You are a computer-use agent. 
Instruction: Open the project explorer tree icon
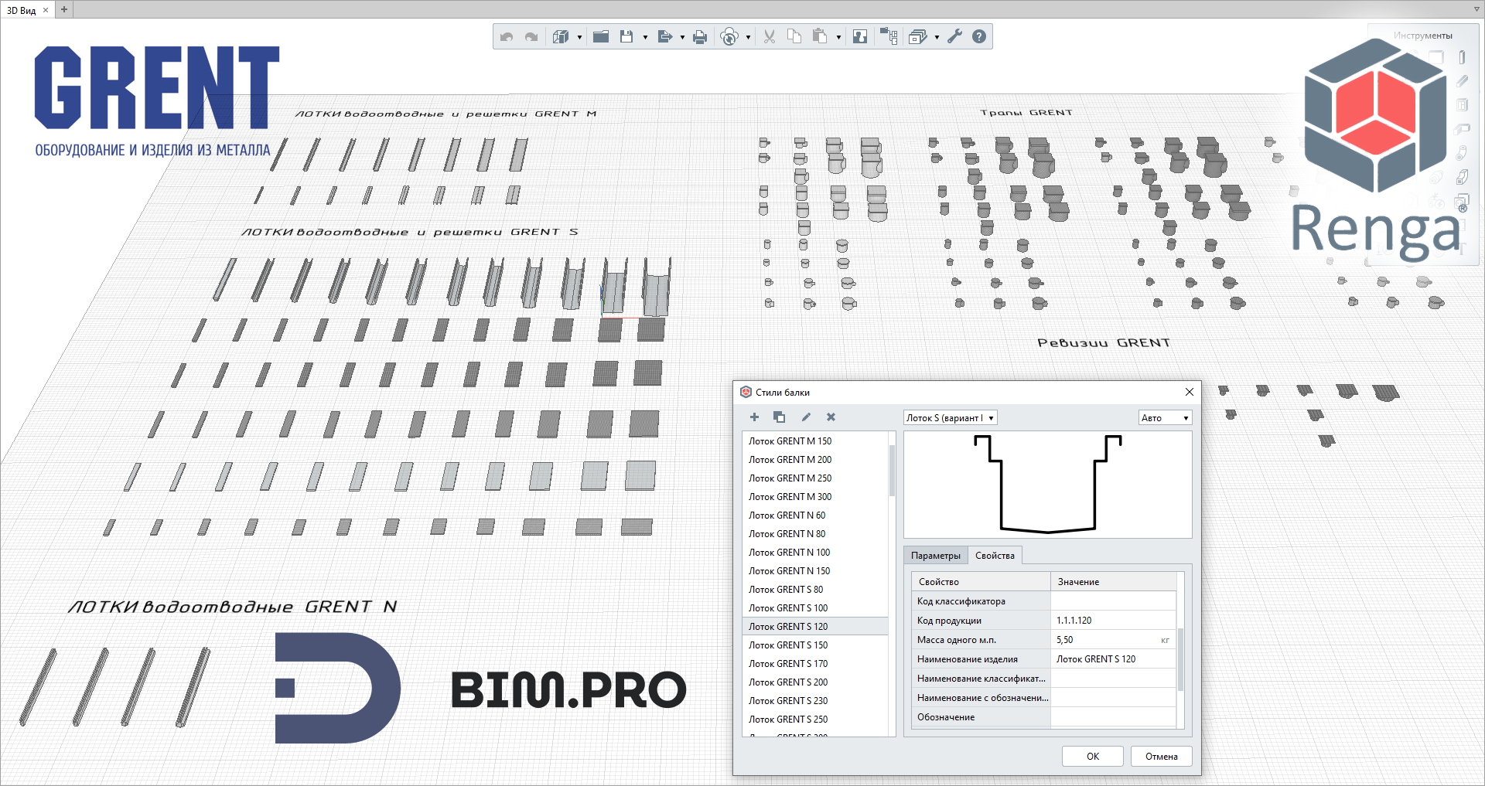click(x=889, y=36)
